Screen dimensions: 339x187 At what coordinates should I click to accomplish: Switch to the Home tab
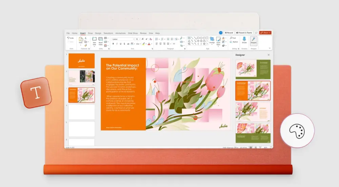tap(75, 33)
